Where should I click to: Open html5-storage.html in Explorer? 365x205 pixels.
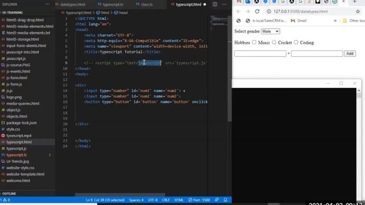point(23,39)
